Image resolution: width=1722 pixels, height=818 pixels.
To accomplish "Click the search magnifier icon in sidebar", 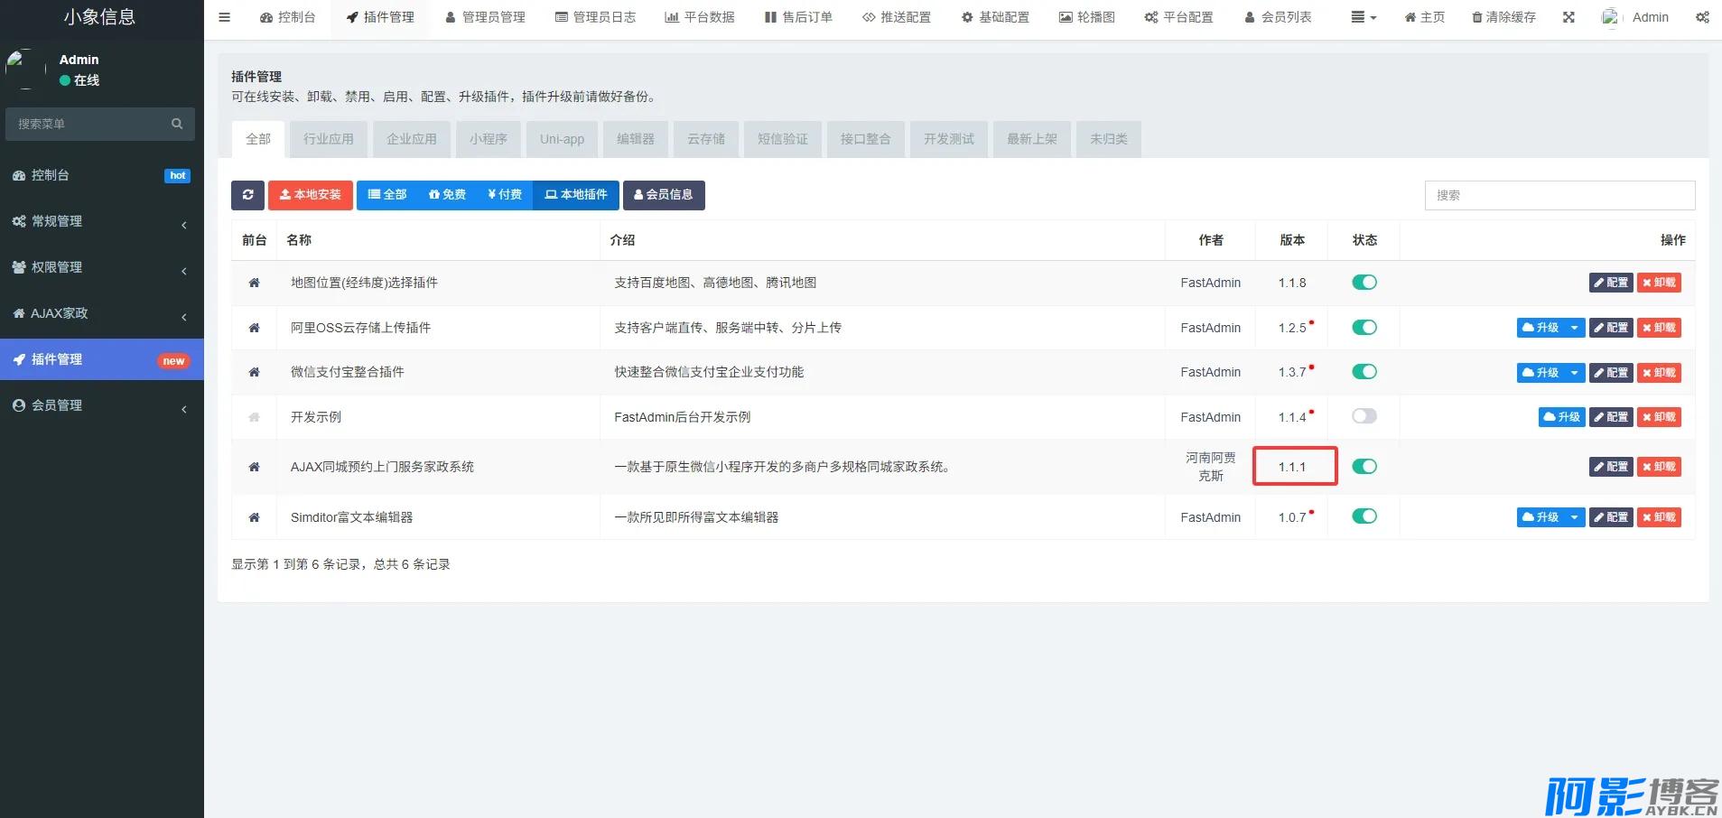I will click(177, 124).
